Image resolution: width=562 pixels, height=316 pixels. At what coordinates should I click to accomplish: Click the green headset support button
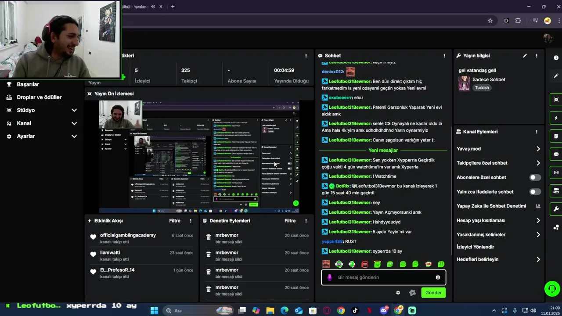[x=551, y=289]
